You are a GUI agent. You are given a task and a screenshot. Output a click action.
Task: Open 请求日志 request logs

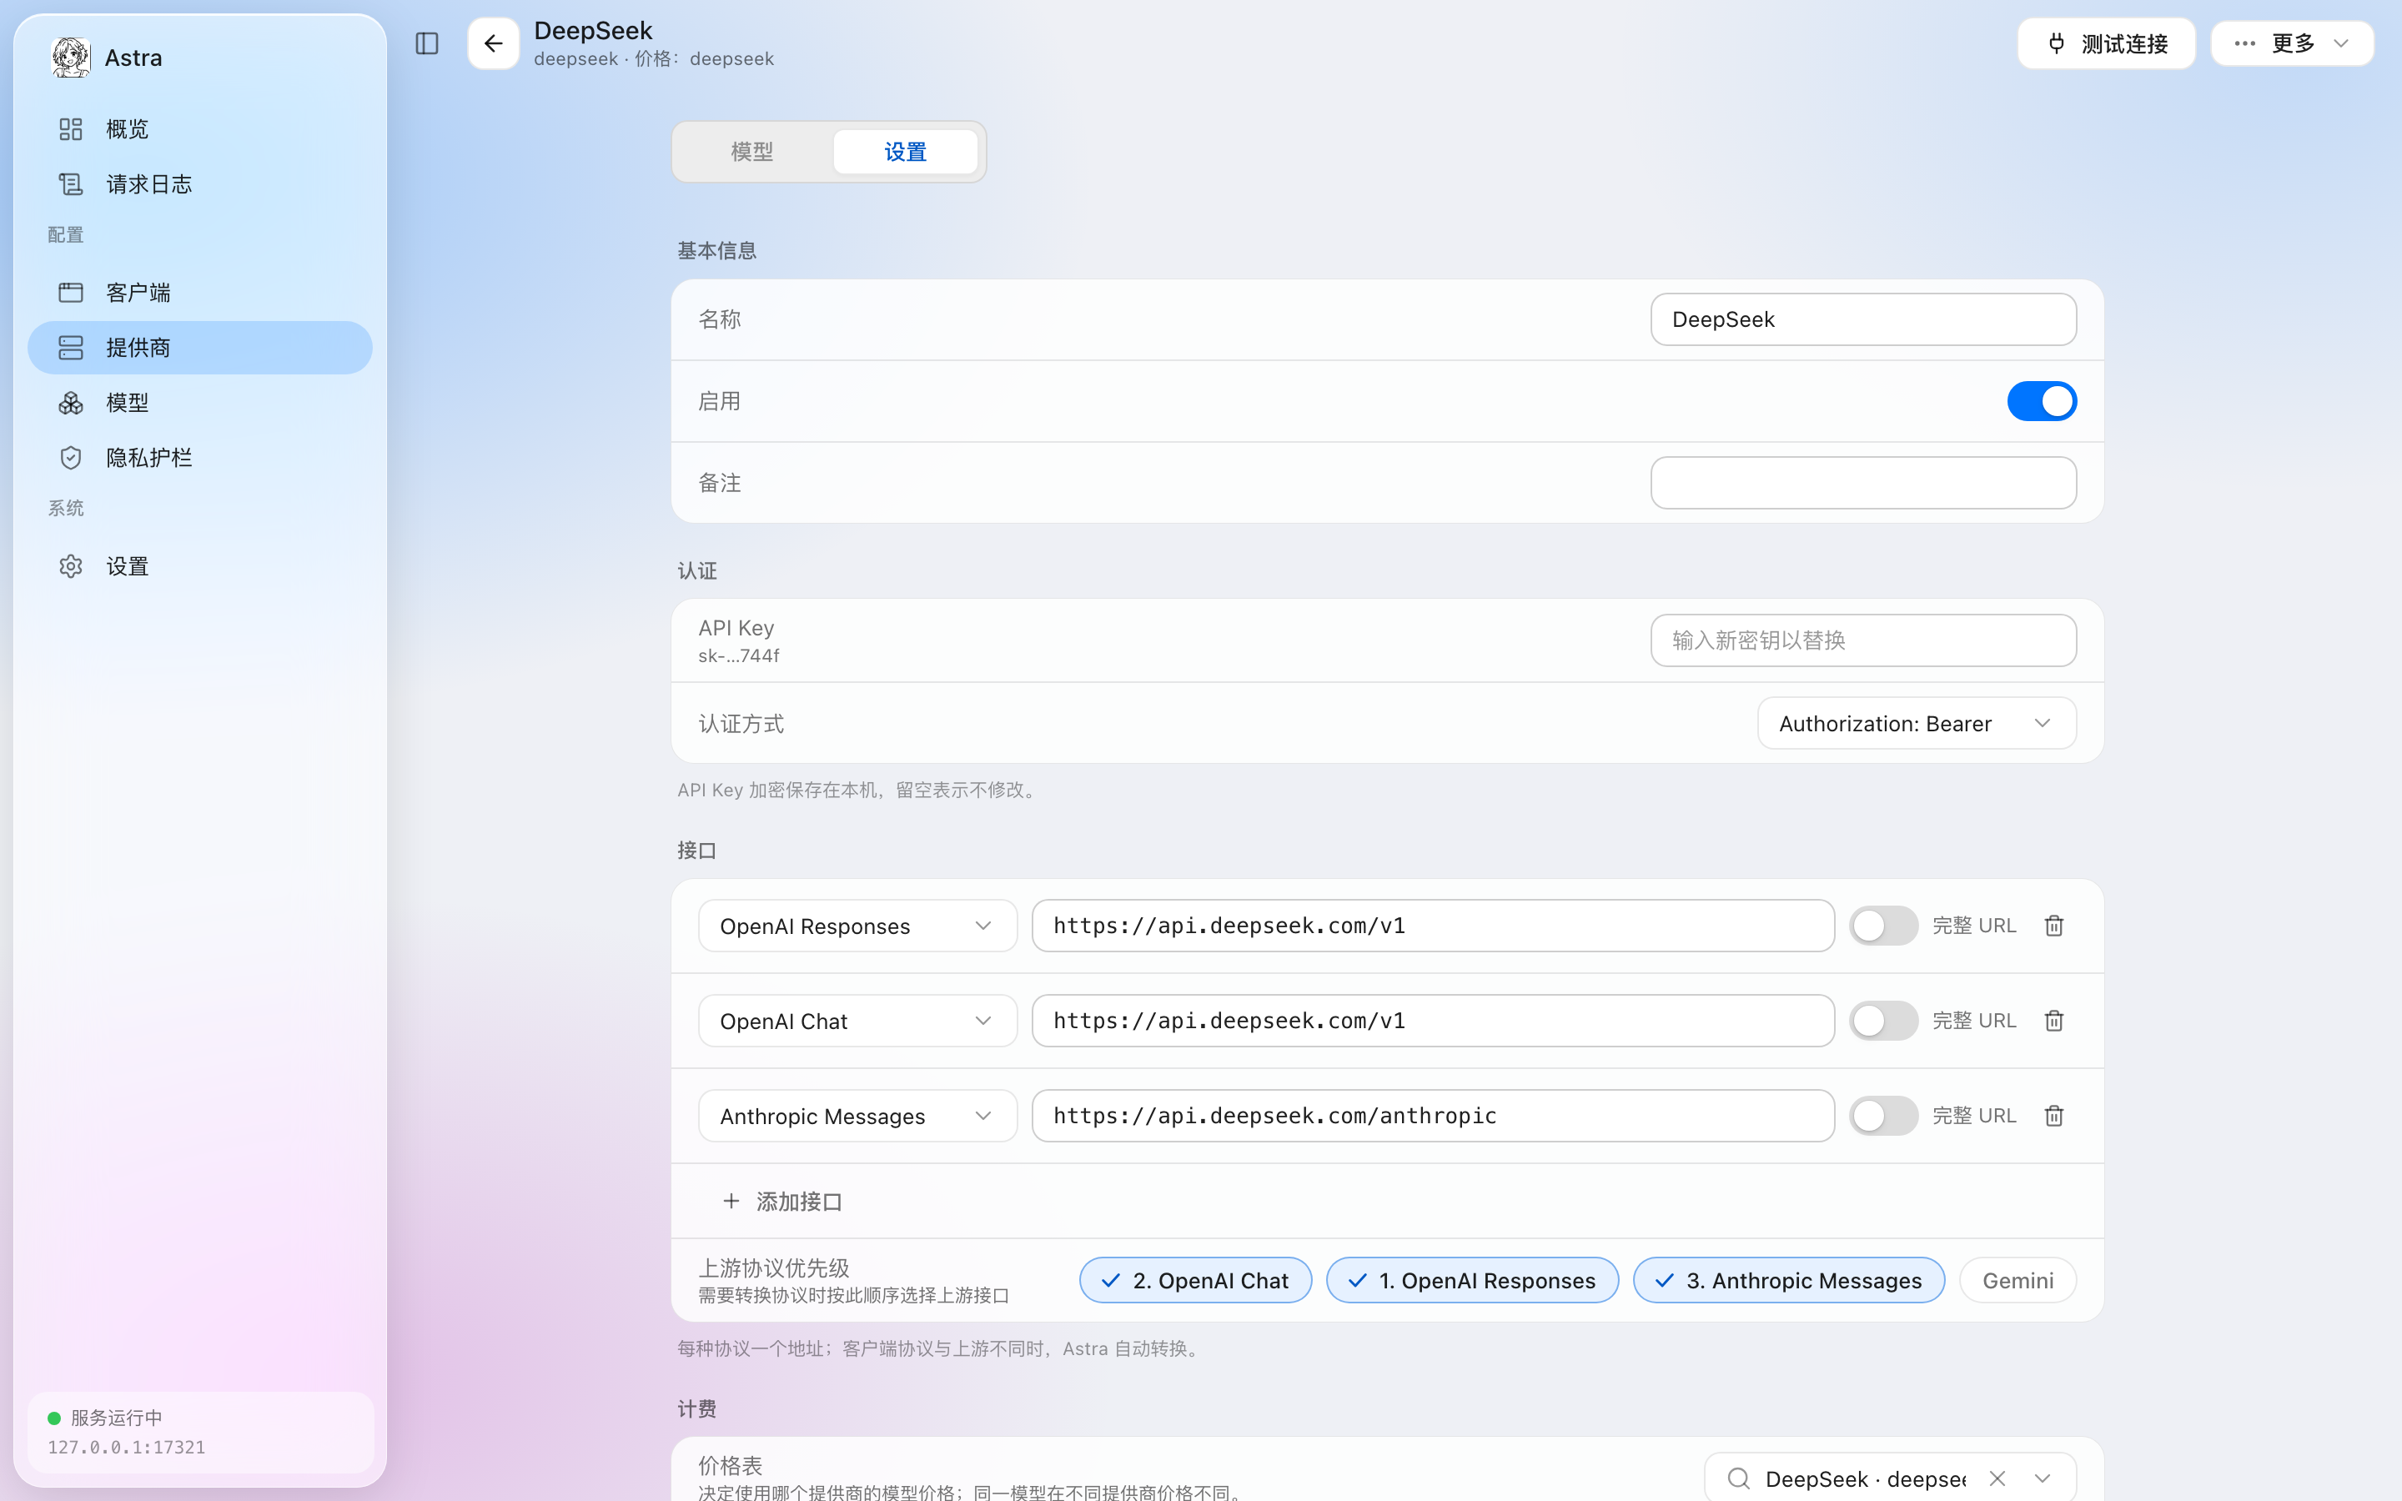199,183
